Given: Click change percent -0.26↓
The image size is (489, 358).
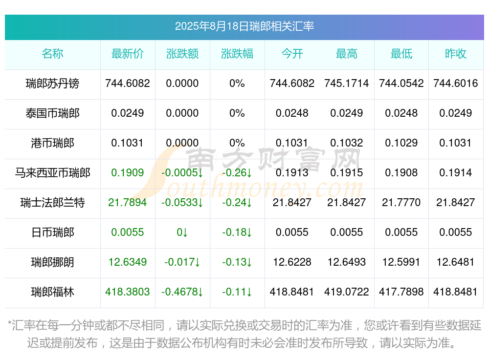Looking at the screenshot, I should coord(237,172).
